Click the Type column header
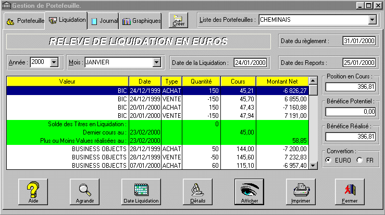 coord(171,82)
